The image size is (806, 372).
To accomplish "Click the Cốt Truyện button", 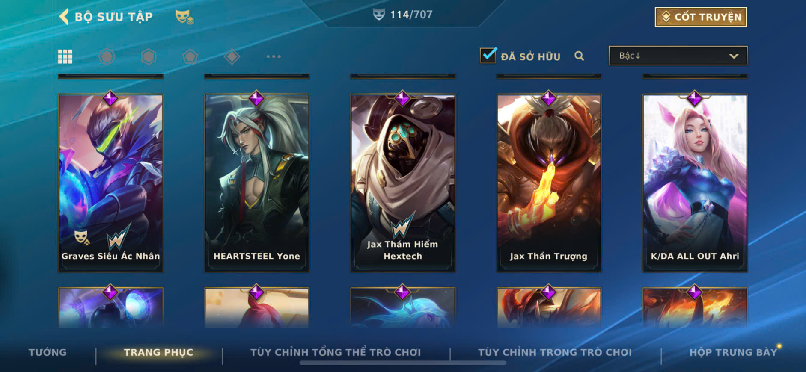I will click(x=701, y=17).
